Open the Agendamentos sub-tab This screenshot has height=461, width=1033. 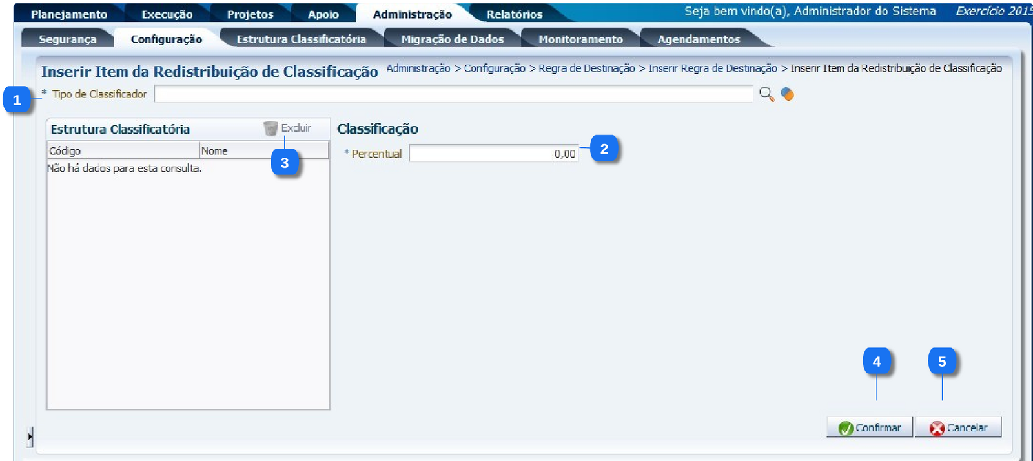pyautogui.click(x=699, y=39)
